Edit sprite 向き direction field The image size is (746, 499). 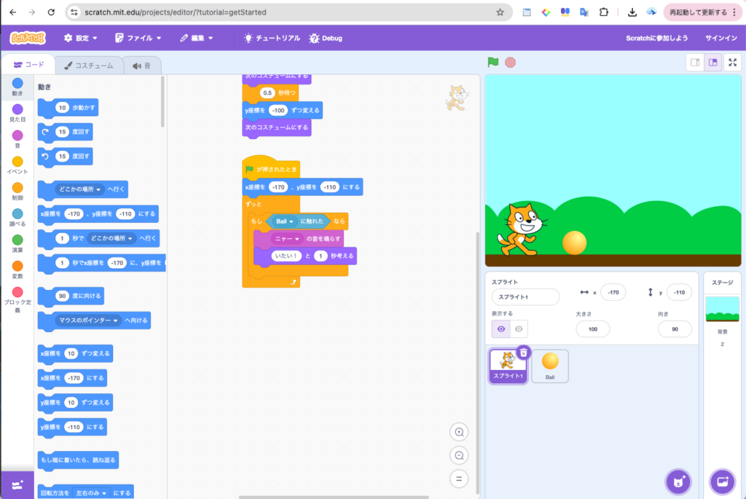tap(675, 329)
